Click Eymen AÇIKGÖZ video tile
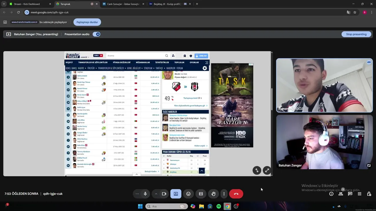The height and width of the screenshot is (211, 376). coord(324,85)
